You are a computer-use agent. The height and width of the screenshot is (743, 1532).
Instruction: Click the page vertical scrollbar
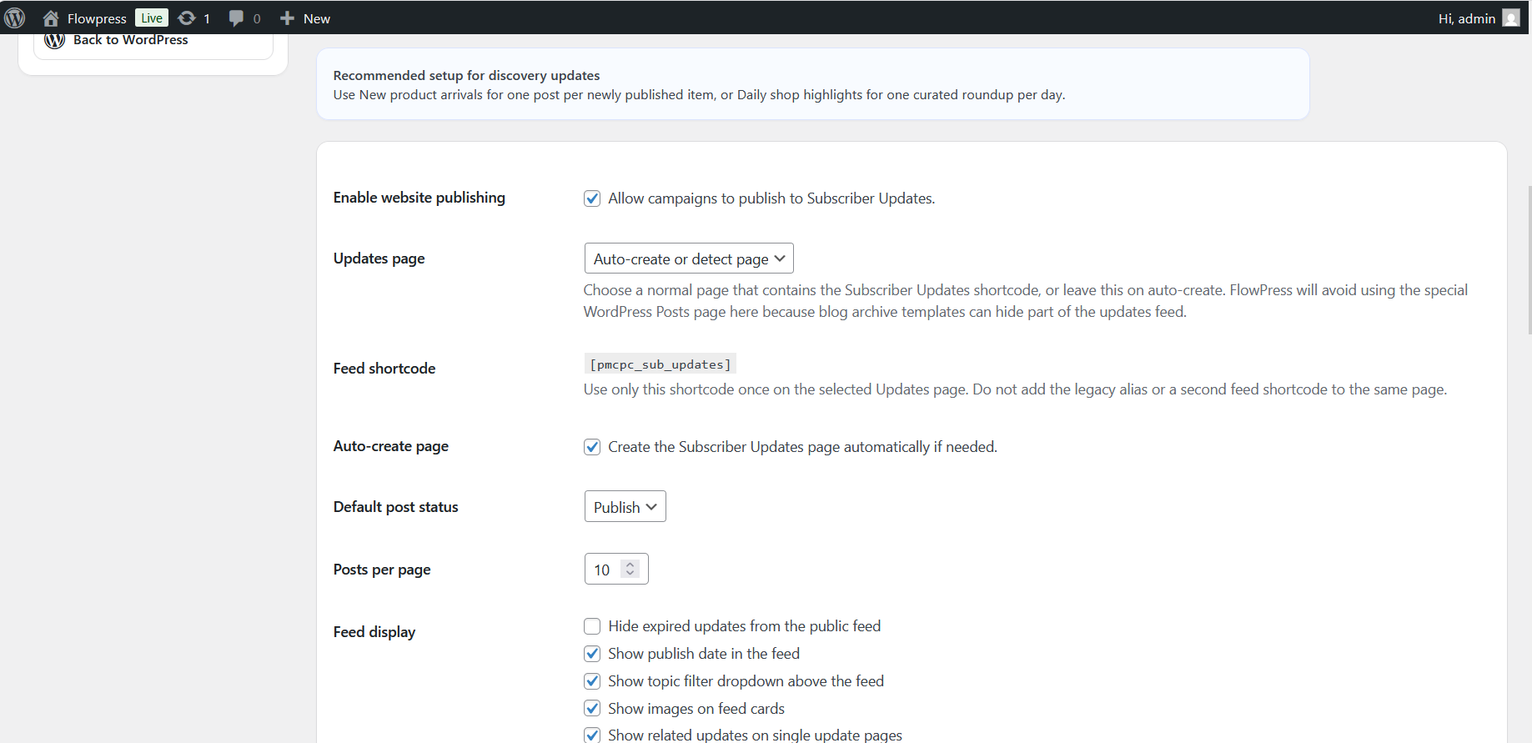point(1529,260)
